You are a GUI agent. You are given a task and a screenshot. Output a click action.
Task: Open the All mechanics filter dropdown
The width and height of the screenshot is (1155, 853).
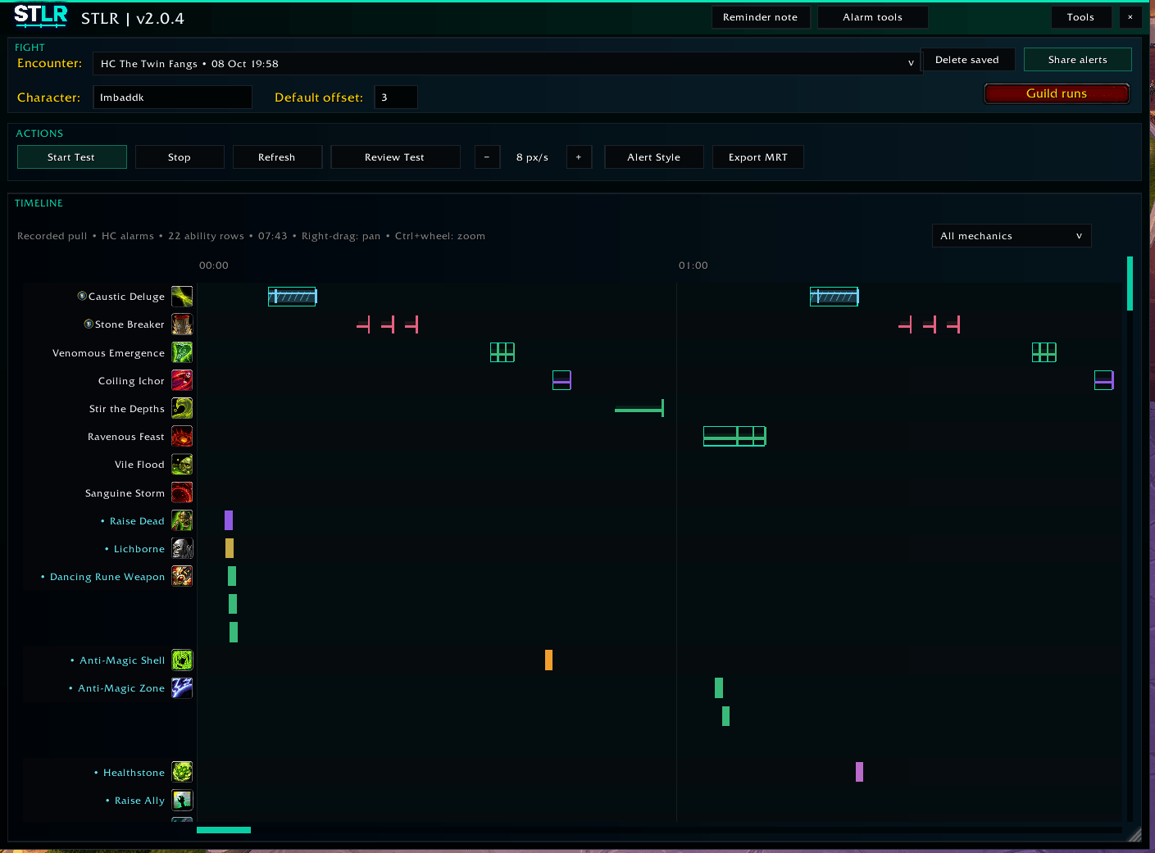coord(1012,236)
